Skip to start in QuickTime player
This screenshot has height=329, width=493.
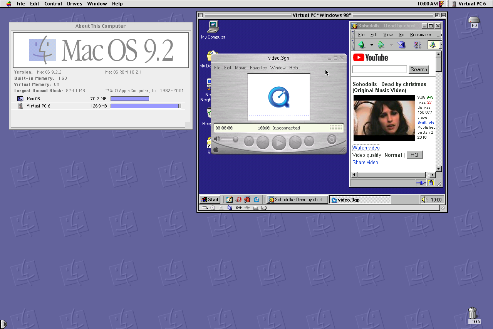point(249,142)
